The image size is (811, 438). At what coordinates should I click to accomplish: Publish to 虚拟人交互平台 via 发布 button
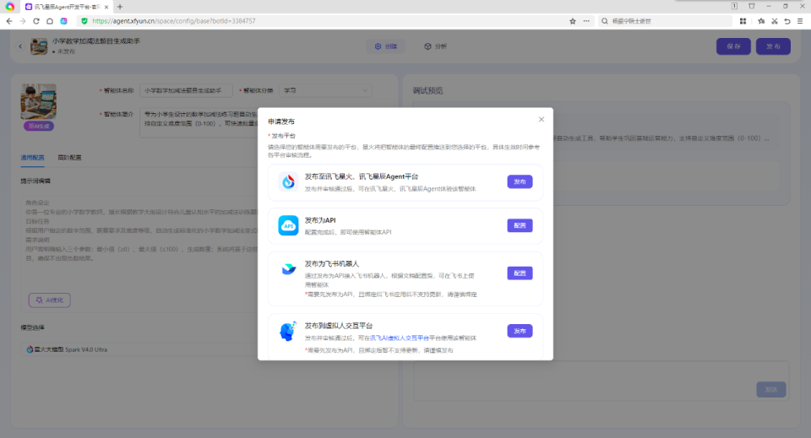pyautogui.click(x=520, y=331)
